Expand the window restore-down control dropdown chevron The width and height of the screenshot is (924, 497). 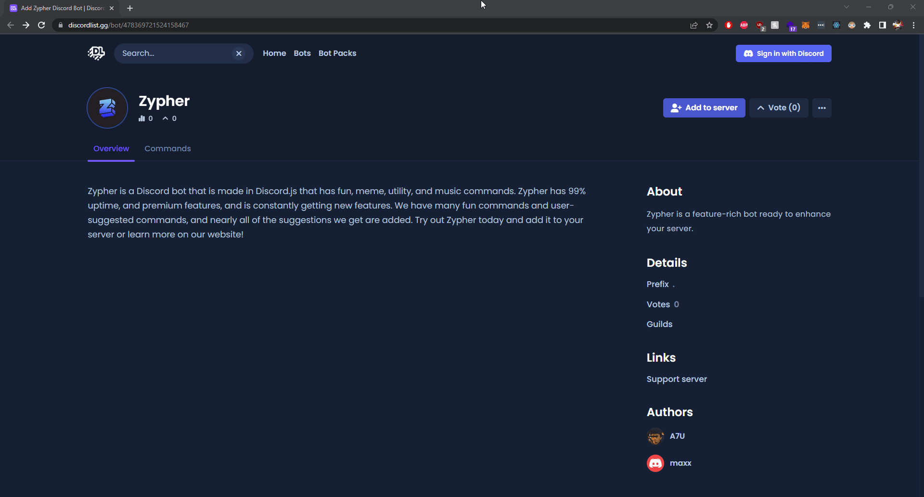[x=846, y=7]
